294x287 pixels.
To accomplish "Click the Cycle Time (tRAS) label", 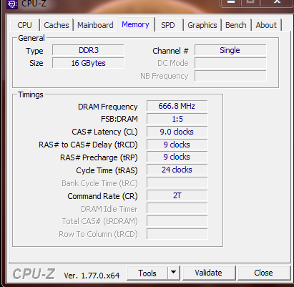I will point(107,170).
